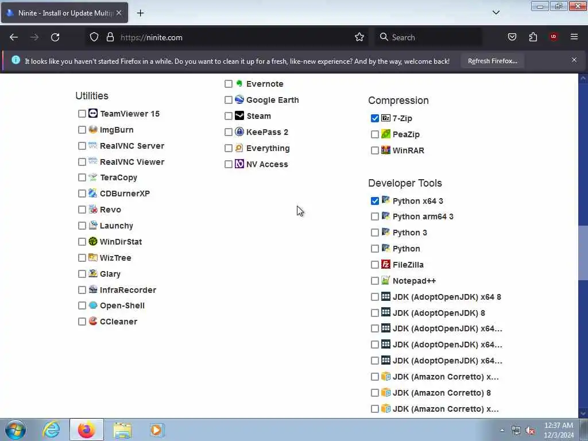Image resolution: width=588 pixels, height=441 pixels.
Task: Click the NV Access icon
Action: [239, 164]
